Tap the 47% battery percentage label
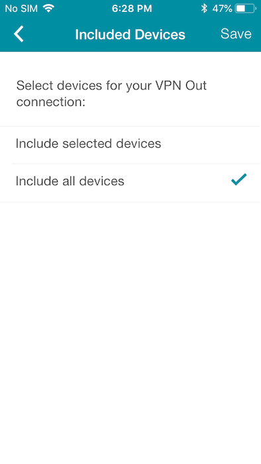Viewport: 261px width, 464px height. point(222,8)
